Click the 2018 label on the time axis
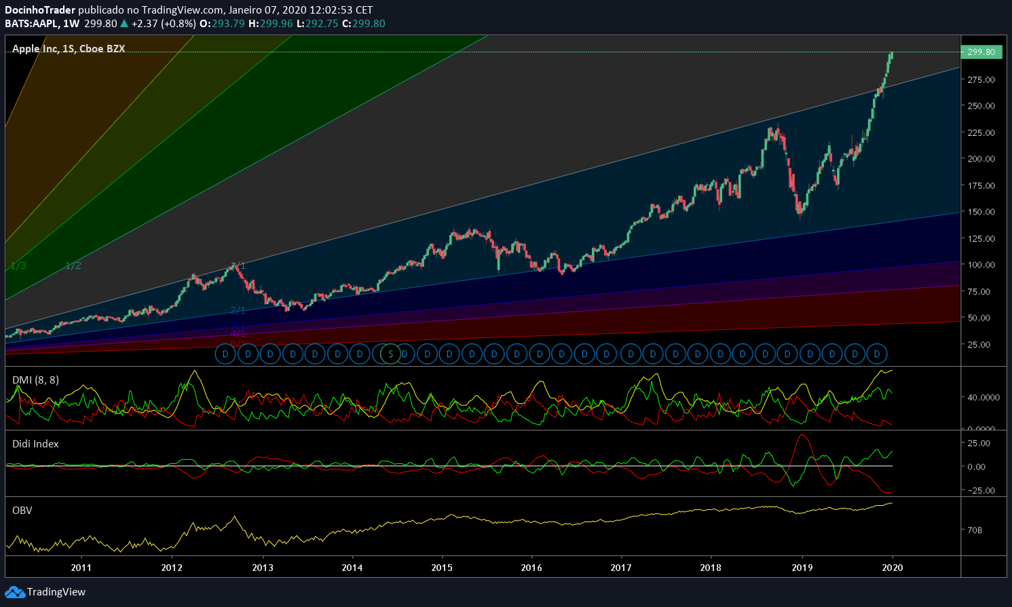The image size is (1012, 607). pyautogui.click(x=711, y=568)
